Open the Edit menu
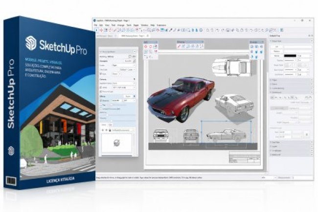 (101, 25)
